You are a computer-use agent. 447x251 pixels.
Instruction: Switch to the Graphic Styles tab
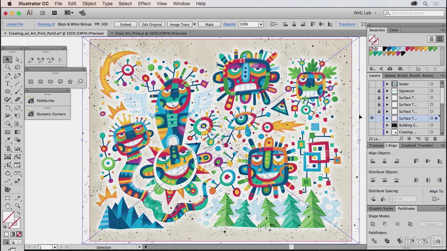point(381,208)
